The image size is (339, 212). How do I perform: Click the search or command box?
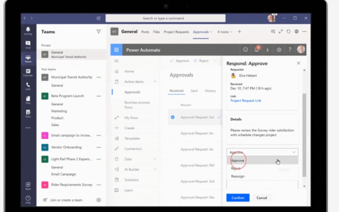click(165, 18)
